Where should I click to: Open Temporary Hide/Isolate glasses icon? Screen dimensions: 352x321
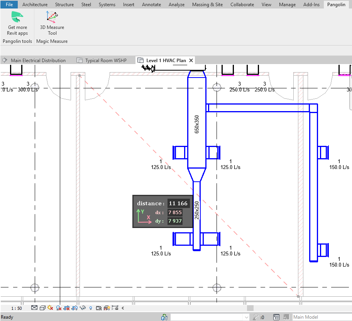83,308
